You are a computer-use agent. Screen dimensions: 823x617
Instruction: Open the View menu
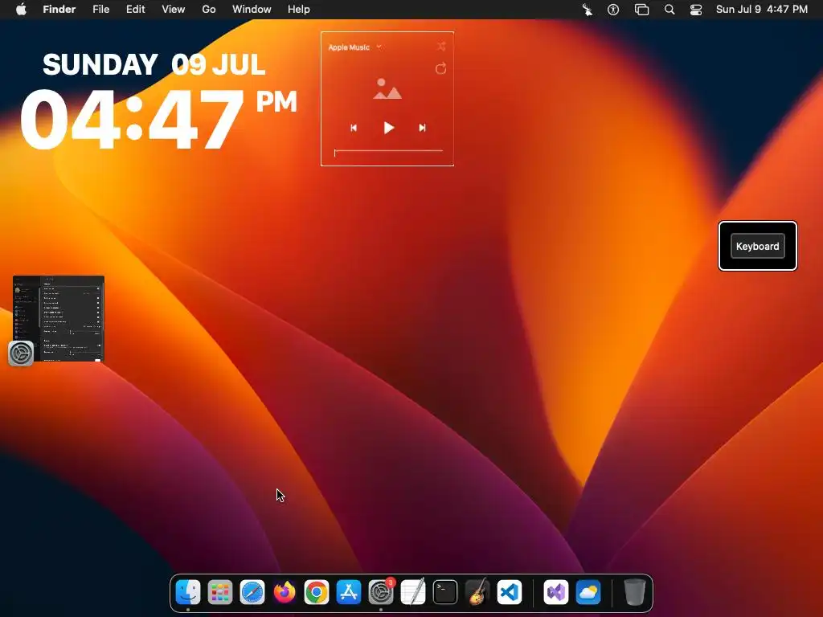pos(174,10)
